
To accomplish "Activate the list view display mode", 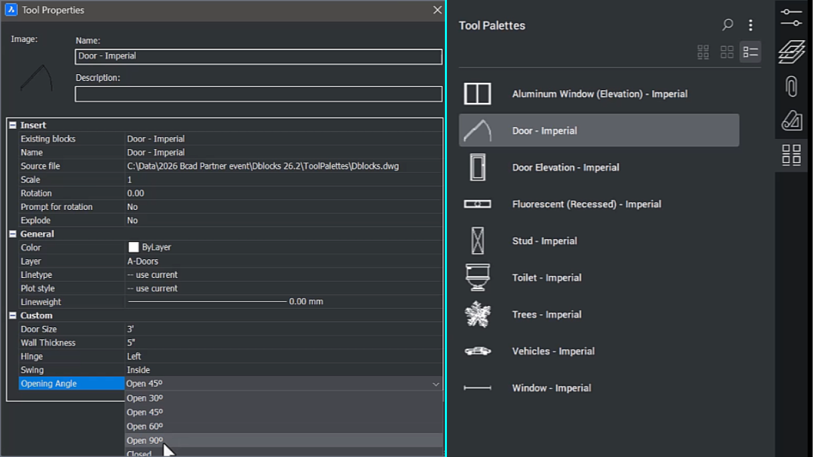I will tap(749, 51).
